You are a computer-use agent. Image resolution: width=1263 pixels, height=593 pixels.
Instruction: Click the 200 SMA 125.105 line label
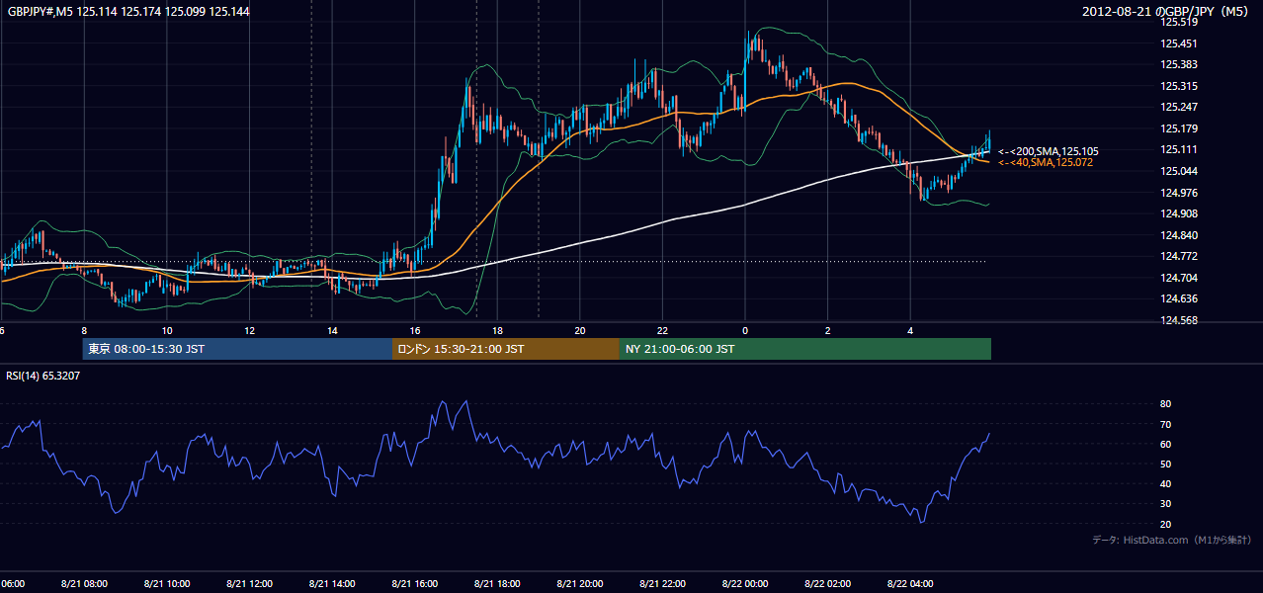click(1049, 151)
